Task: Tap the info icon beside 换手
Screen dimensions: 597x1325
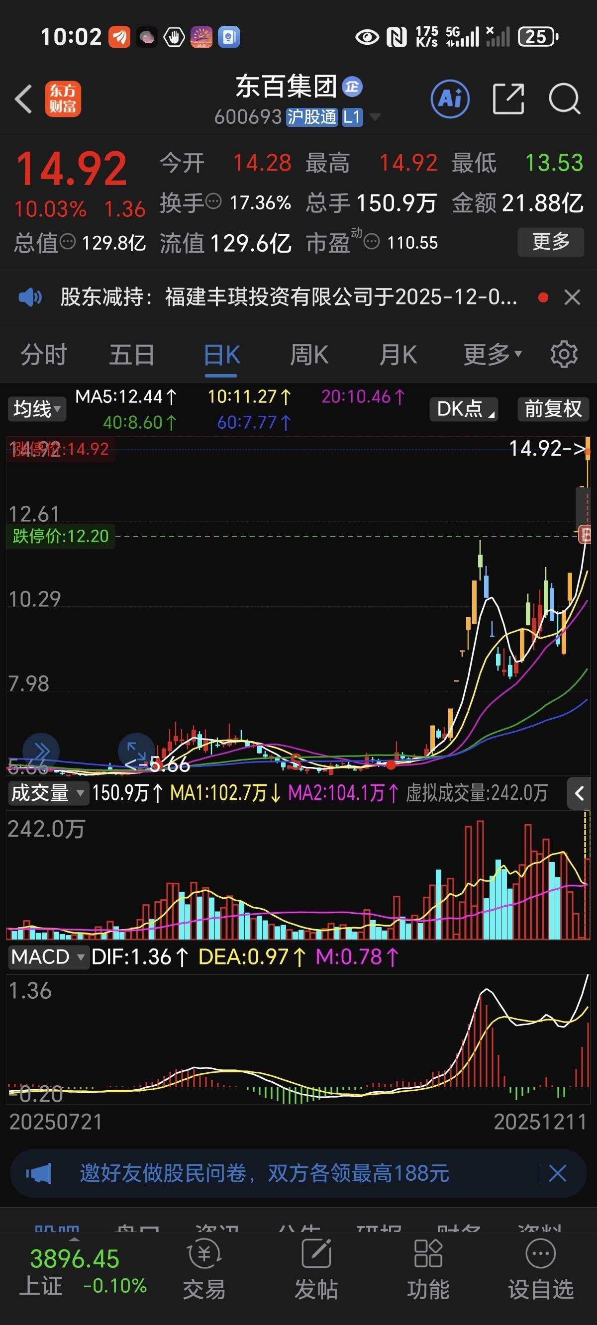Action: coord(213,201)
